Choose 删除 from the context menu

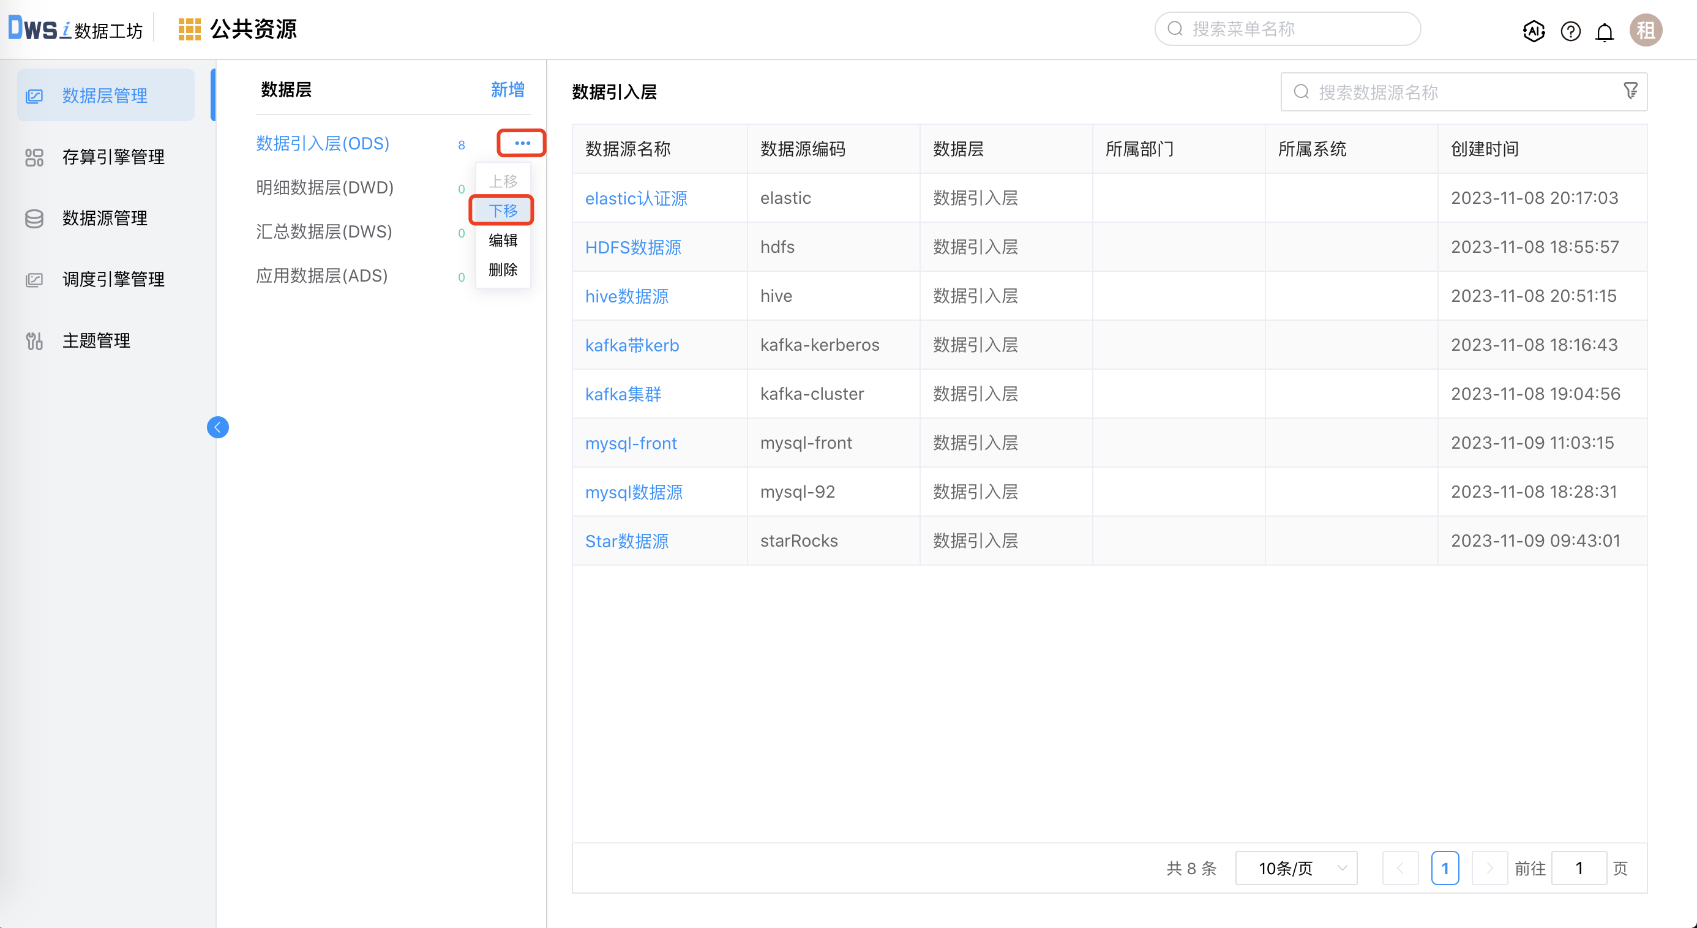tap(502, 270)
